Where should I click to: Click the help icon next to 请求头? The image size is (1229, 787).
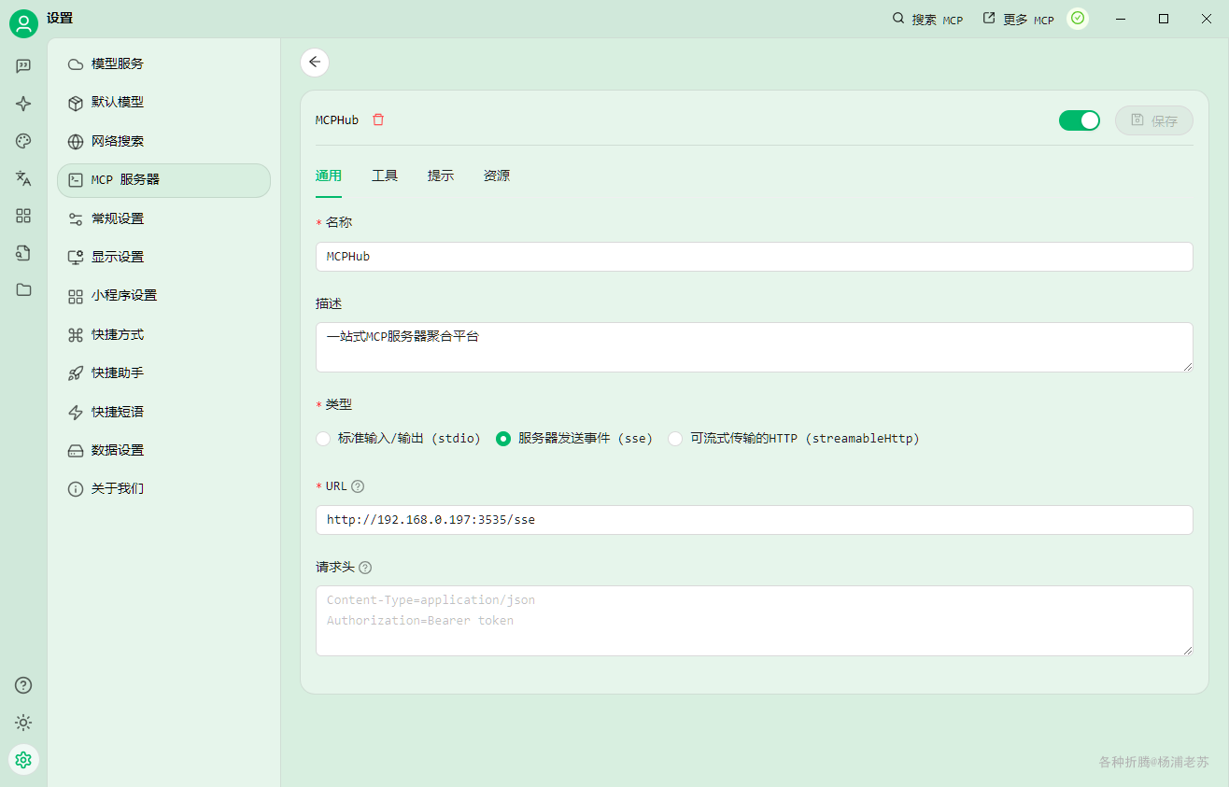tap(365, 568)
